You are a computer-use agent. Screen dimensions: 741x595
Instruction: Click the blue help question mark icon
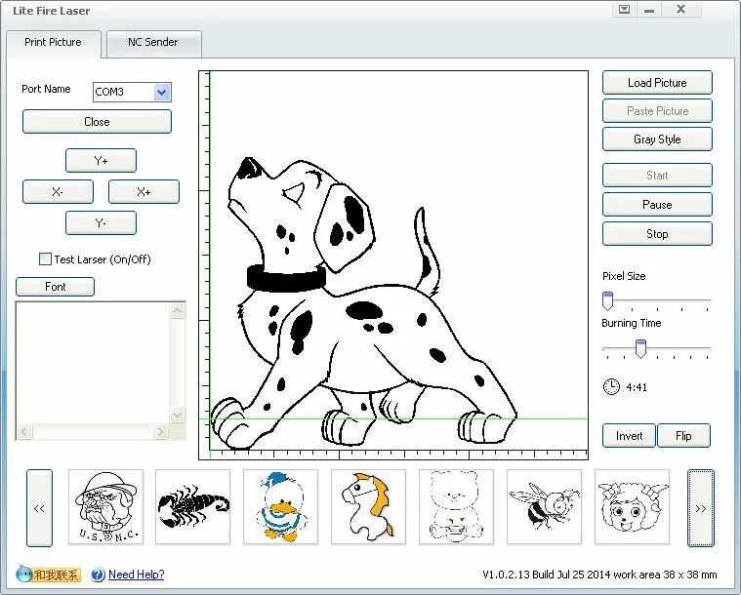(x=98, y=575)
